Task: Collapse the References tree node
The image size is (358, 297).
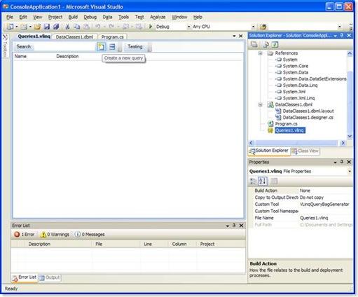Action: 261,53
